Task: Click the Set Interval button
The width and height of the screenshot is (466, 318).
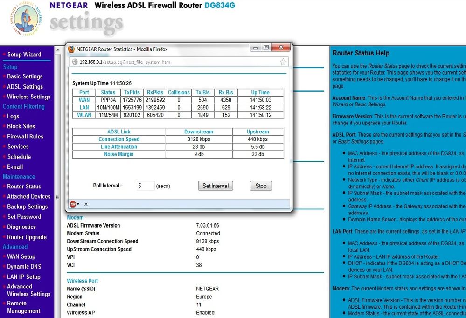Action: (216, 186)
